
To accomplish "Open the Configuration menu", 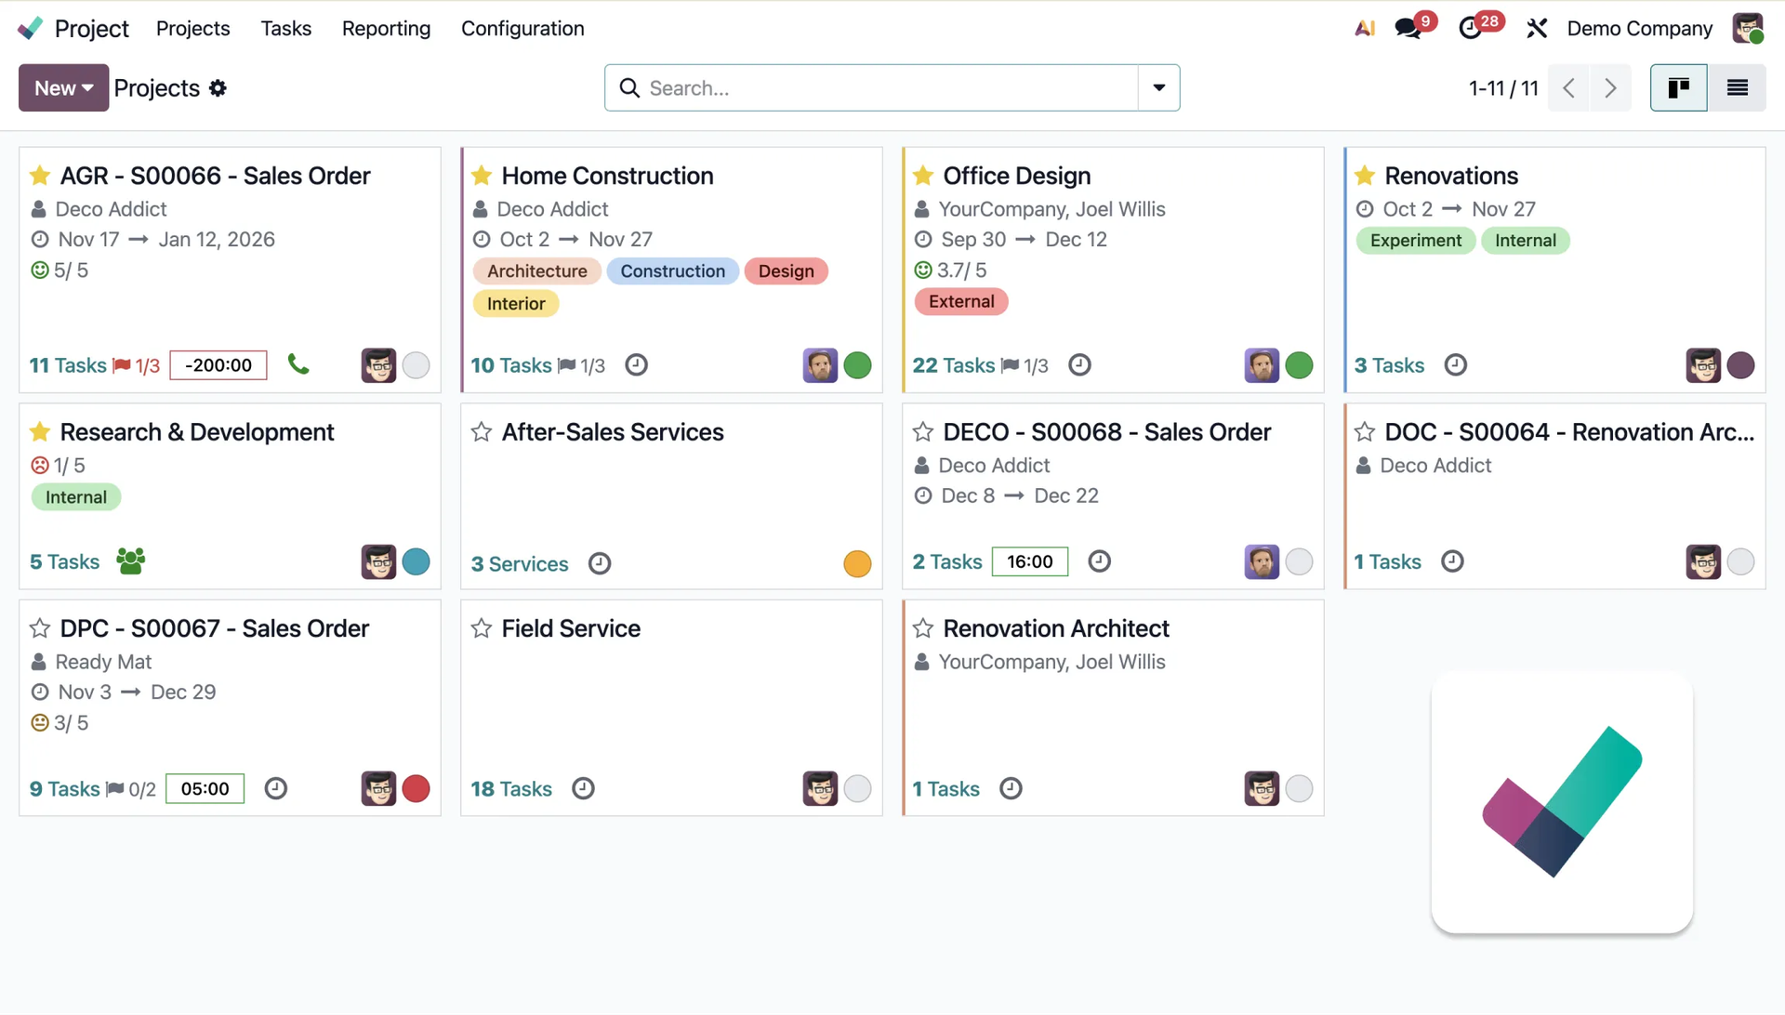I will click(x=522, y=28).
